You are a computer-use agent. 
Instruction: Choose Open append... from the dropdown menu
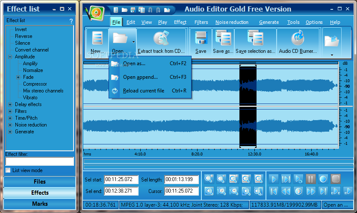tap(150, 77)
